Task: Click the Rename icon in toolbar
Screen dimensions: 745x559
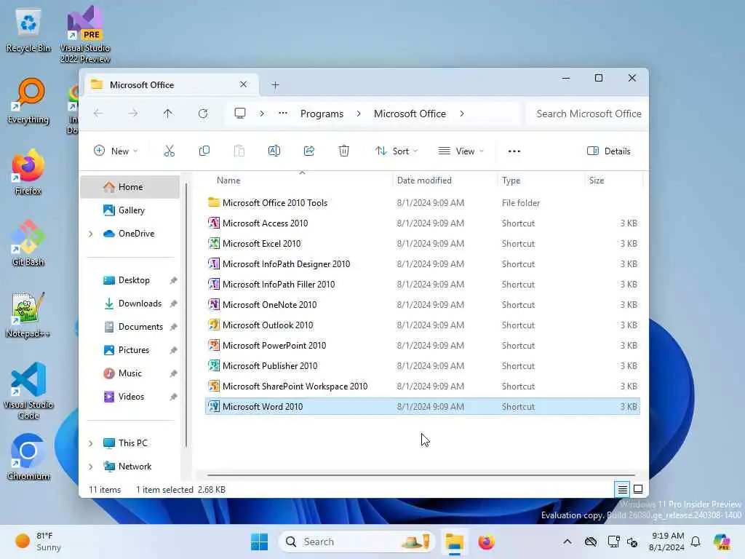Action: (x=274, y=151)
